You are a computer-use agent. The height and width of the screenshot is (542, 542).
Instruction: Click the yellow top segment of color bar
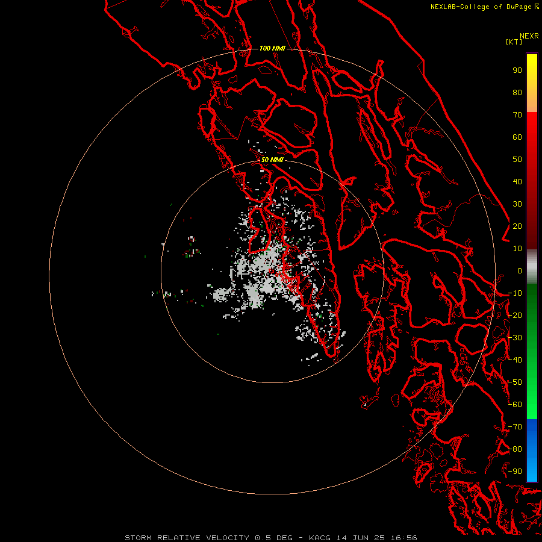(x=532, y=83)
